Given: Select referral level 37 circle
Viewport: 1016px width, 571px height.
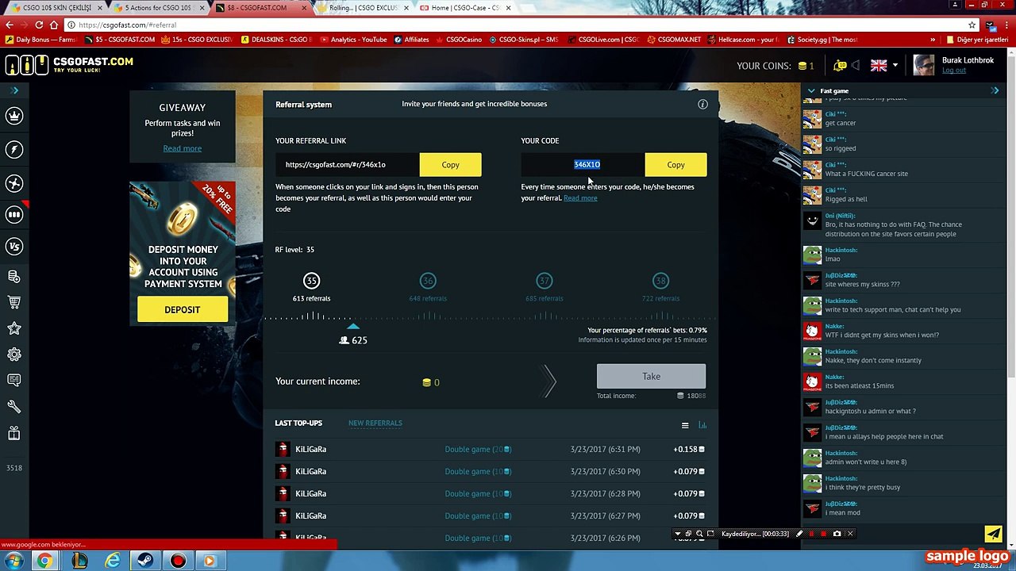Looking at the screenshot, I should [544, 280].
